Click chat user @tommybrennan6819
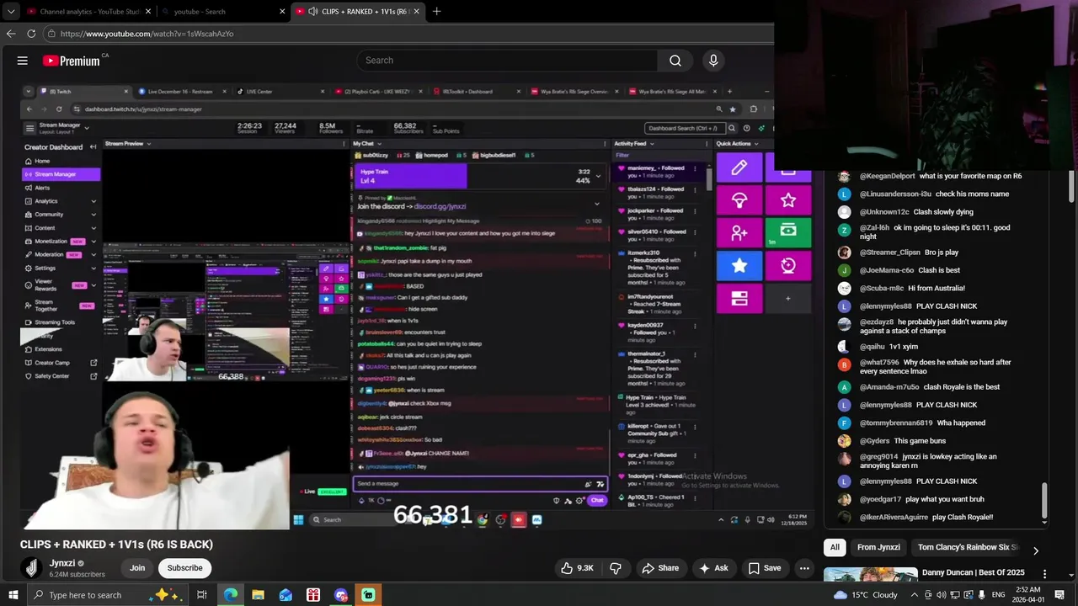 (x=896, y=423)
